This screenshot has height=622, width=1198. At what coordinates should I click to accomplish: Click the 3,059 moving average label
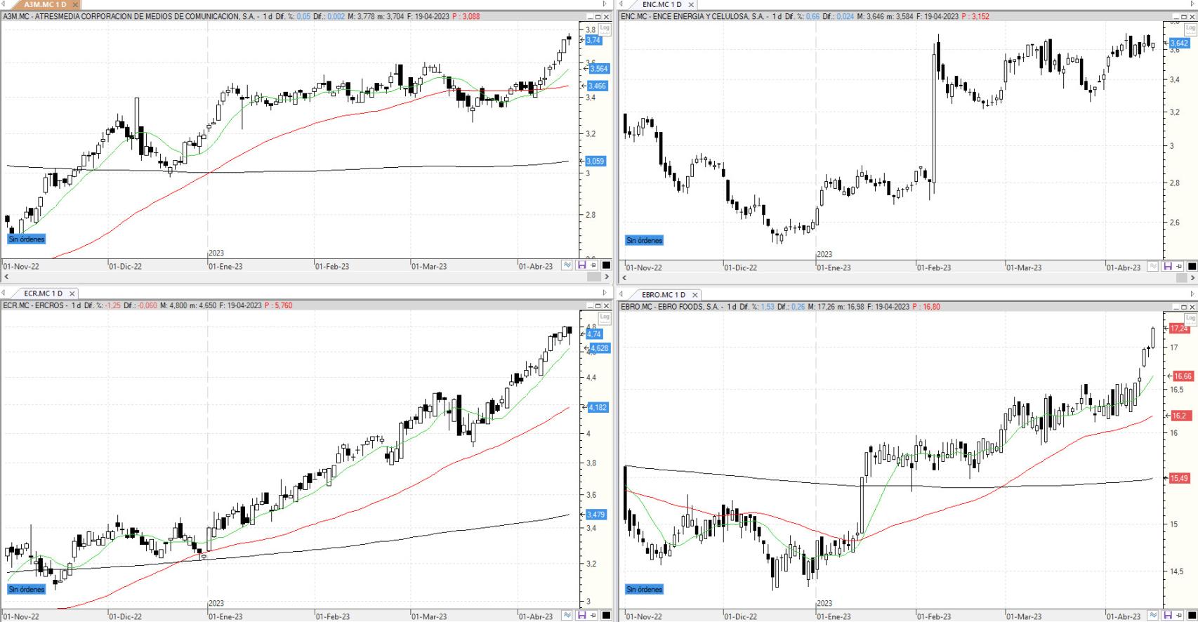pyautogui.click(x=595, y=161)
